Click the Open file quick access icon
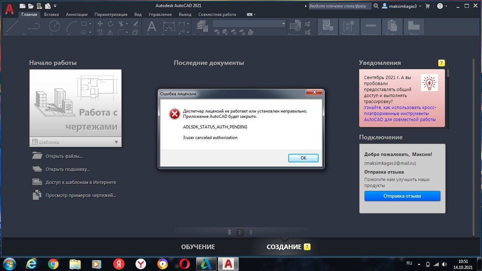 [x=31, y=6]
